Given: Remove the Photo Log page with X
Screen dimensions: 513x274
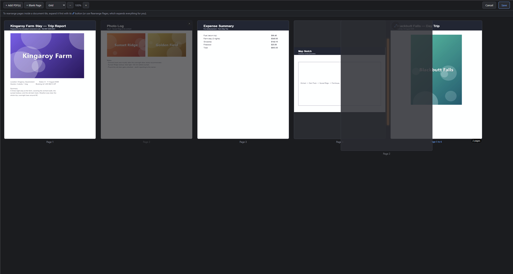Looking at the screenshot, I should pos(189,24).
